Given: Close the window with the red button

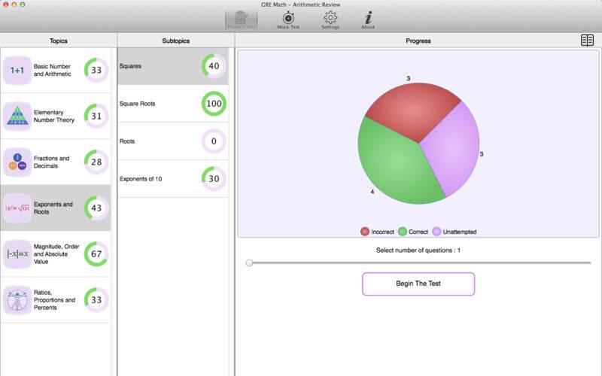Looking at the screenshot, I should tap(6, 5).
